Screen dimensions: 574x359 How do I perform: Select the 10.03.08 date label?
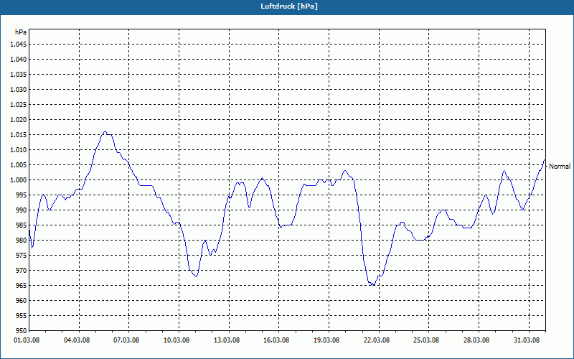[177, 340]
